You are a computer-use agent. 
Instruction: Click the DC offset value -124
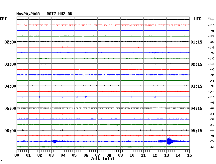211,36
